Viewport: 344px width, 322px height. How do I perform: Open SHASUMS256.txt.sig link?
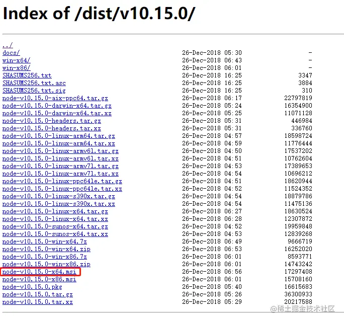(34, 91)
